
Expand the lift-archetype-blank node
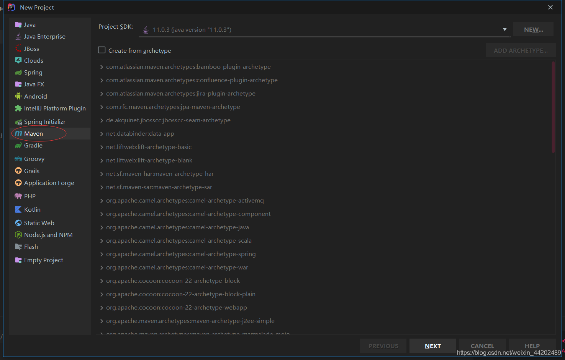[x=102, y=161]
